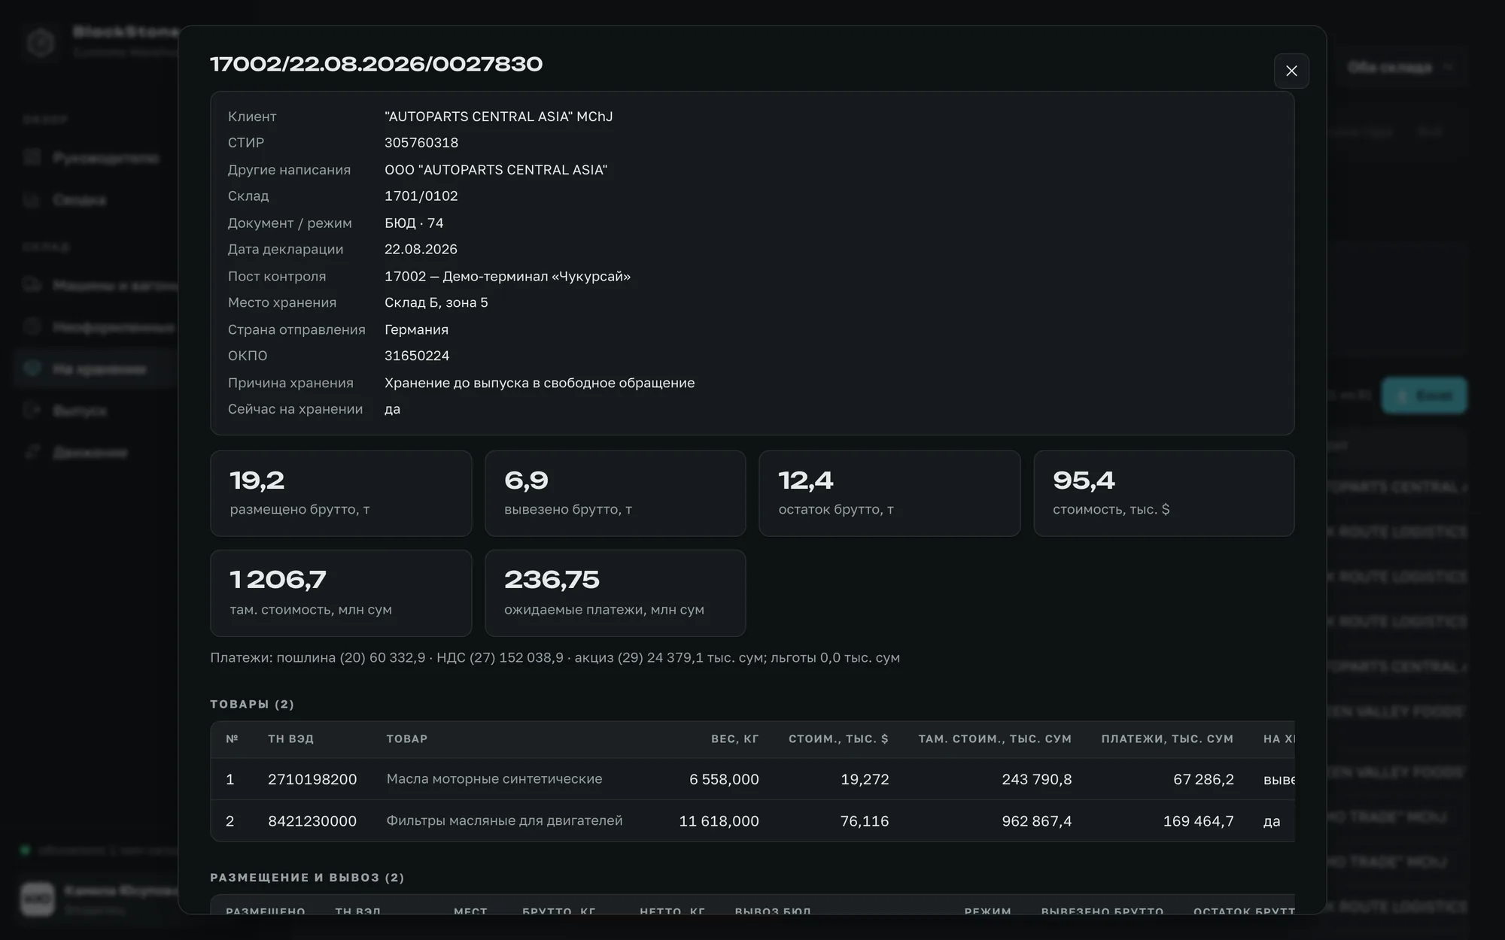Click the 'ТН ВЭД' goods column header
This screenshot has width=1505, height=940.
click(291, 739)
